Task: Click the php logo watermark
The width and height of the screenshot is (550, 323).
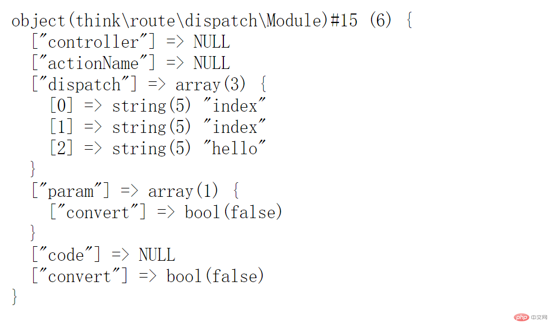Action: (521, 317)
